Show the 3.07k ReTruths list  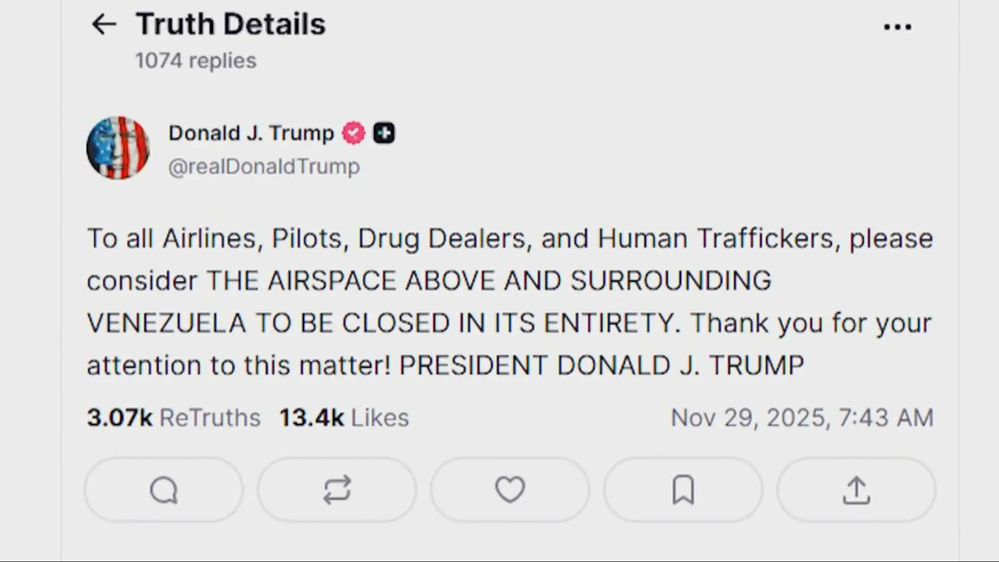tap(174, 418)
